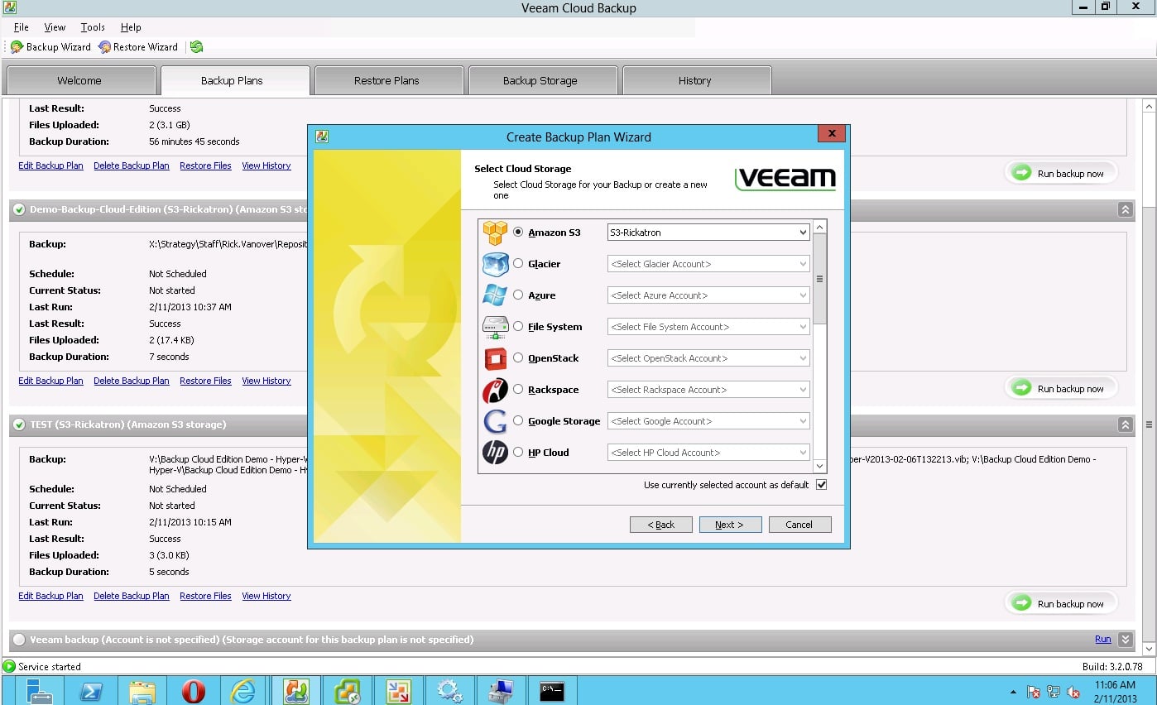The width and height of the screenshot is (1157, 705).
Task: Open the Select Azure Account dropdown
Action: [x=708, y=295]
